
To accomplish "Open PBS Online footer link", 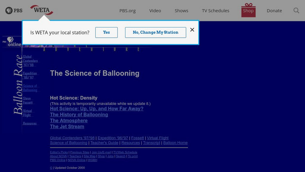I will point(58,160).
